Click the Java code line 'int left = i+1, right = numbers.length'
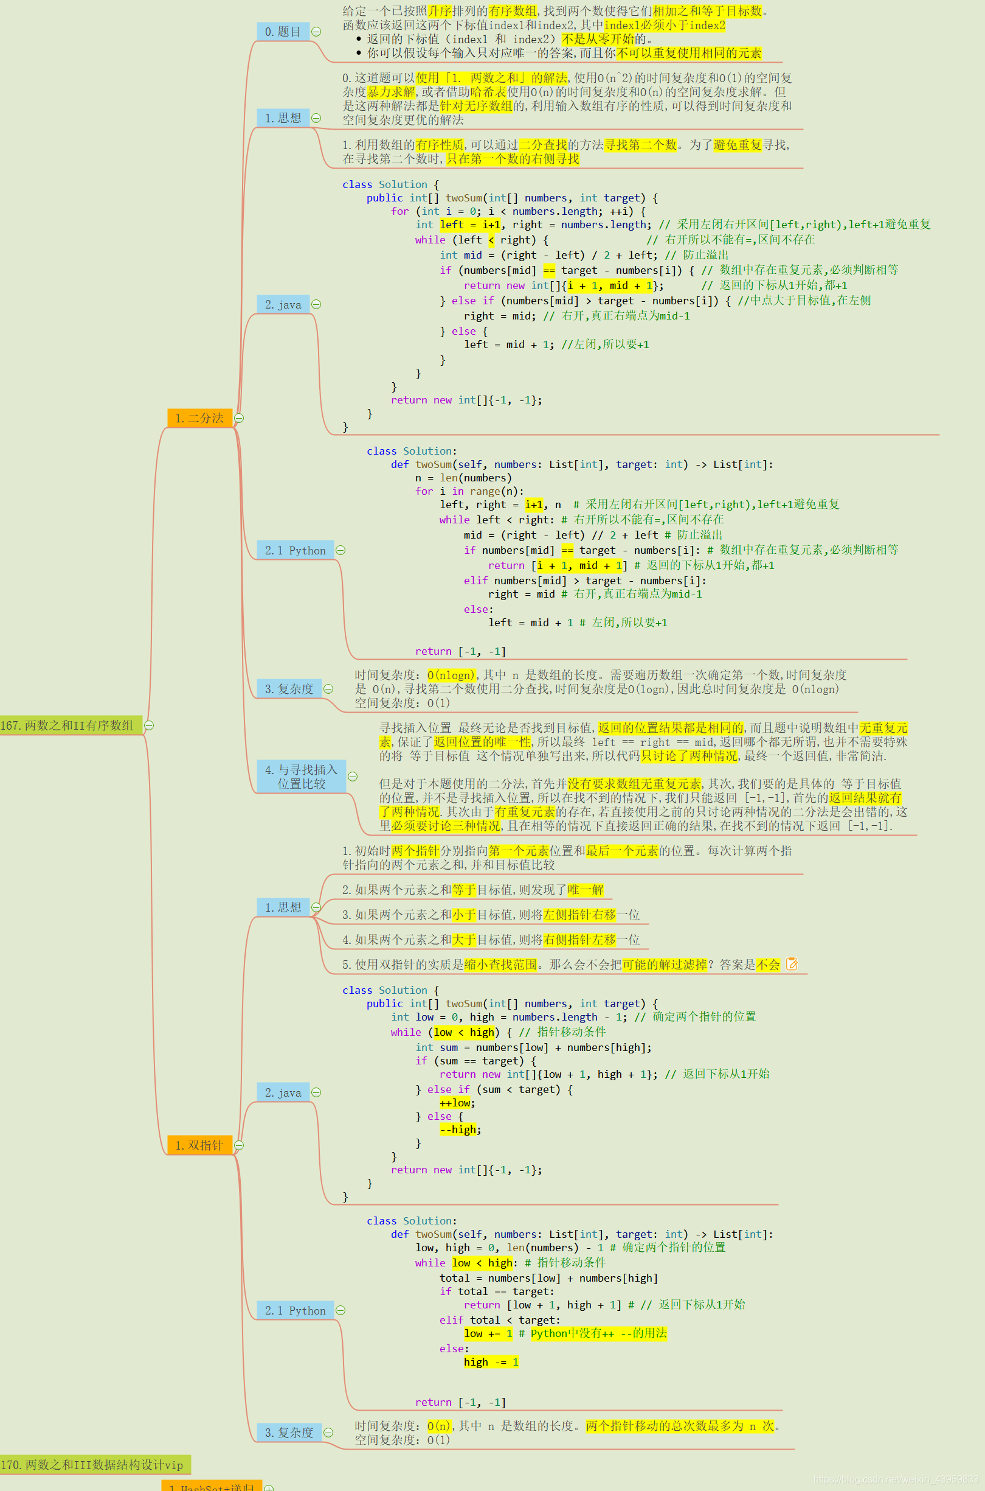The height and width of the screenshot is (1491, 985). pos(534,225)
